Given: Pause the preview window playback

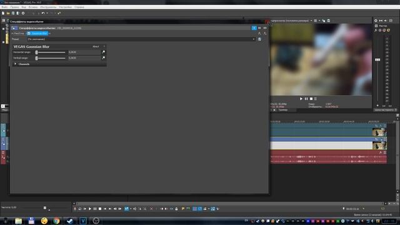Looking at the screenshot, I should click(x=306, y=99).
